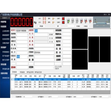This screenshot has width=111, height=111.
Task: Open 系统数据备份 in the sidebar
Action: (6, 52)
